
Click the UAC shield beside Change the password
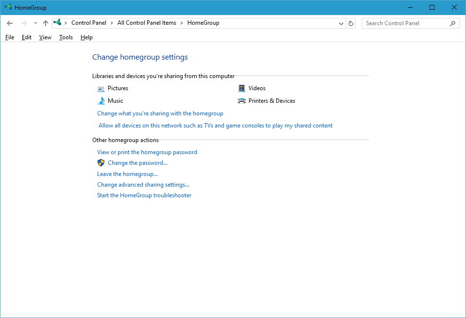point(100,162)
